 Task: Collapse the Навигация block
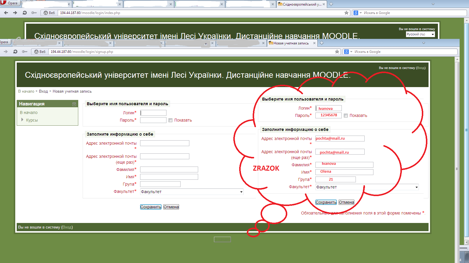coord(74,104)
